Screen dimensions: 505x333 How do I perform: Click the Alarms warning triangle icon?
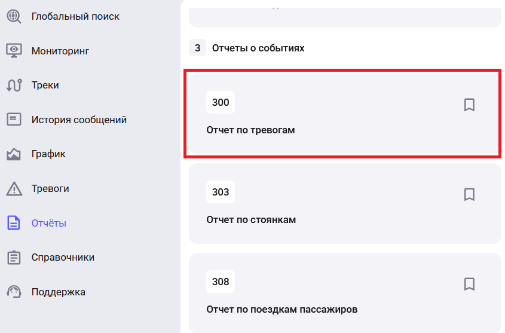[x=14, y=189]
